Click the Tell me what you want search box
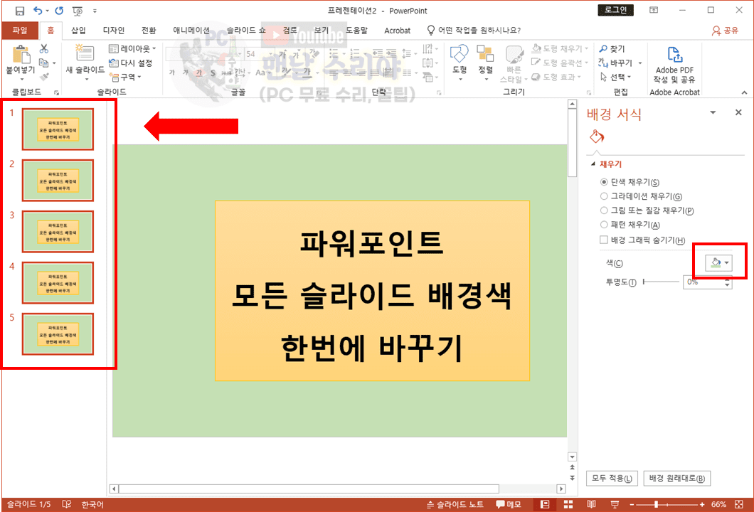754x512 pixels. click(x=474, y=31)
